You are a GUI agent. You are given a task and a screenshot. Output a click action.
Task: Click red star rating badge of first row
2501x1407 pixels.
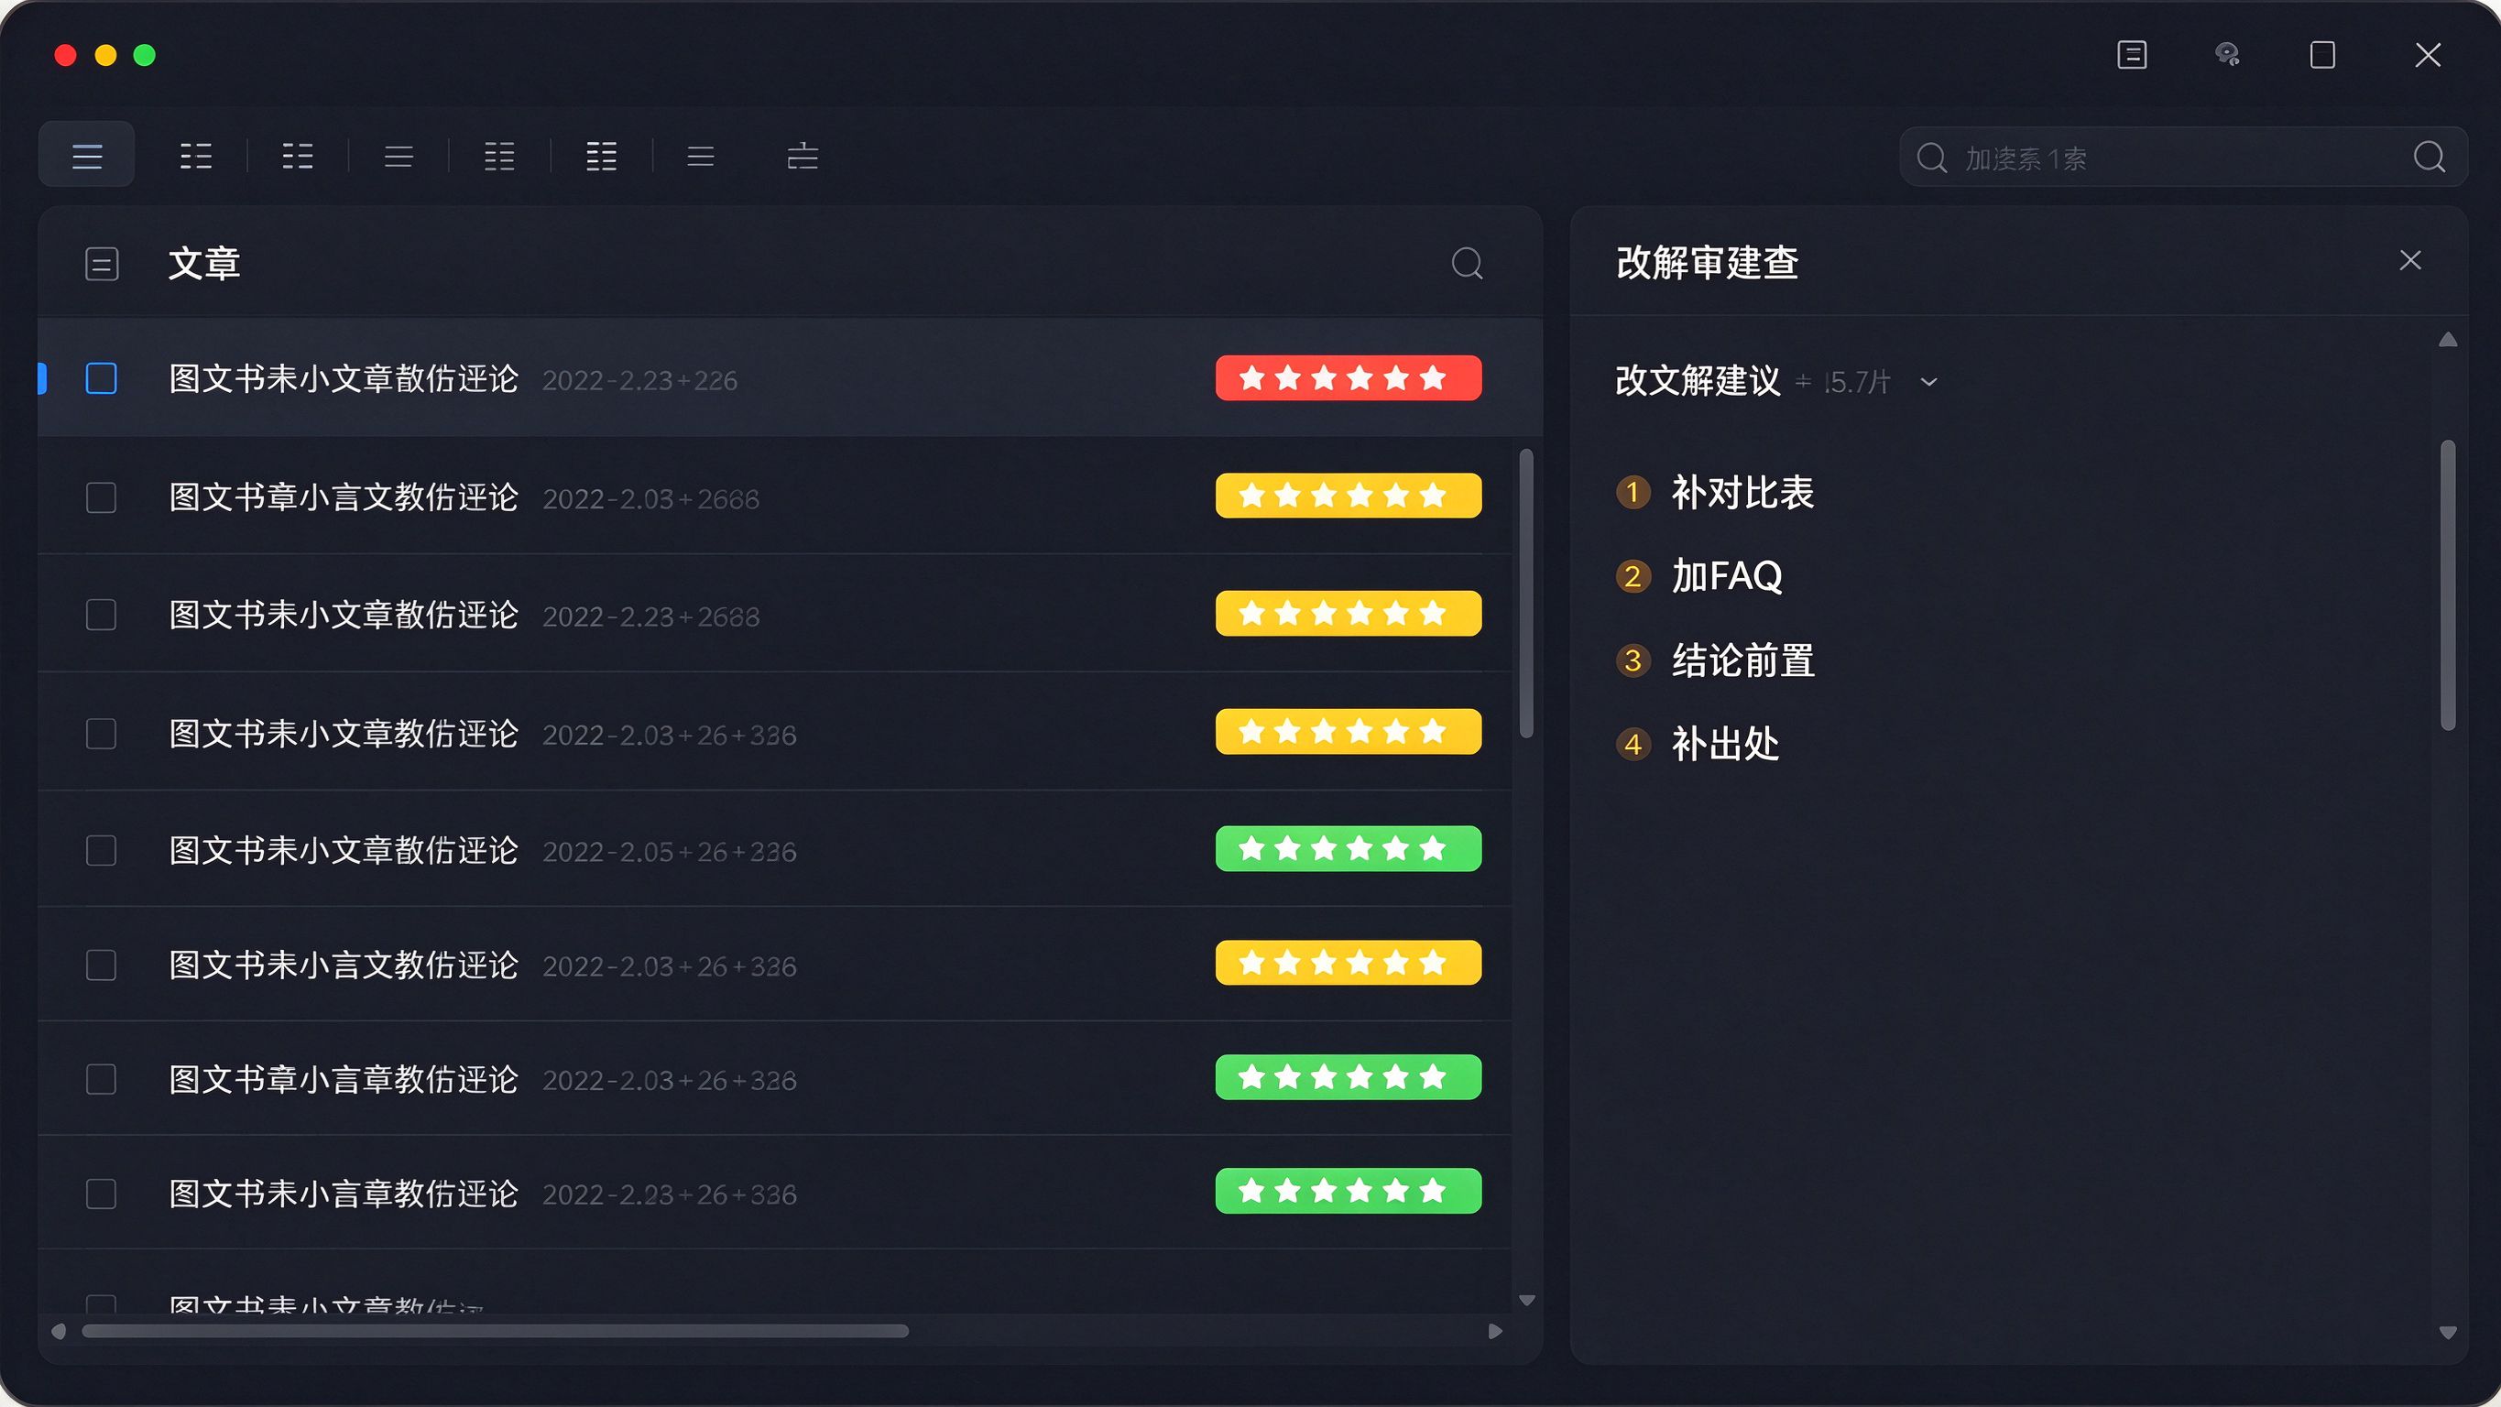[x=1349, y=377]
